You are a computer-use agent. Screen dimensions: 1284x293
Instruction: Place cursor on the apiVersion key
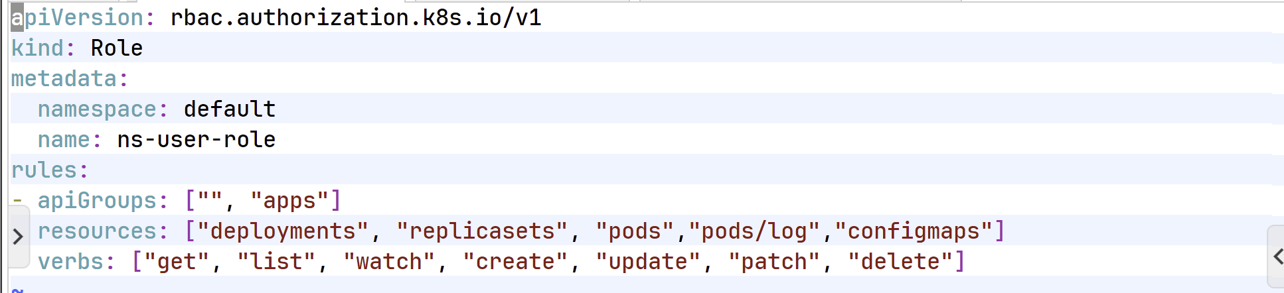(x=77, y=17)
